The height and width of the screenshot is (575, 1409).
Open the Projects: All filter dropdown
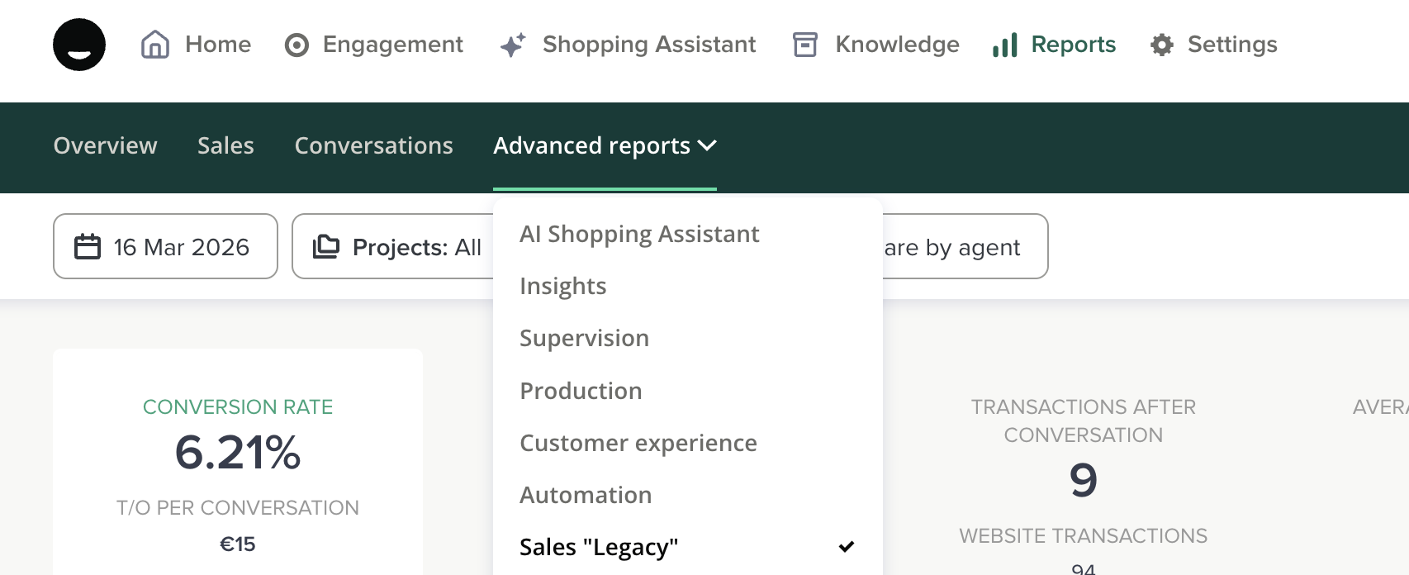(395, 247)
